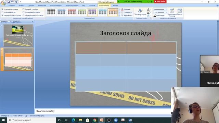The width and height of the screenshot is (219, 123).
Task: Pick the blue table style thumbnail
Action: 62,12
